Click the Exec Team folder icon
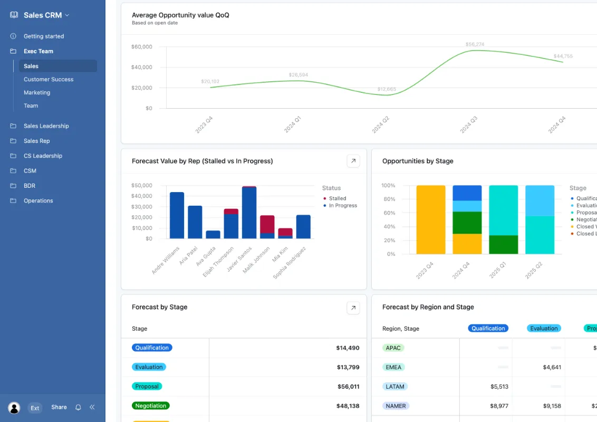 click(x=13, y=51)
